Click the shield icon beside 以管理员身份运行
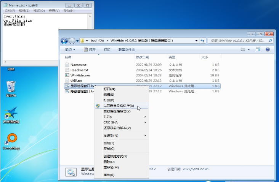 [x=98, y=106]
